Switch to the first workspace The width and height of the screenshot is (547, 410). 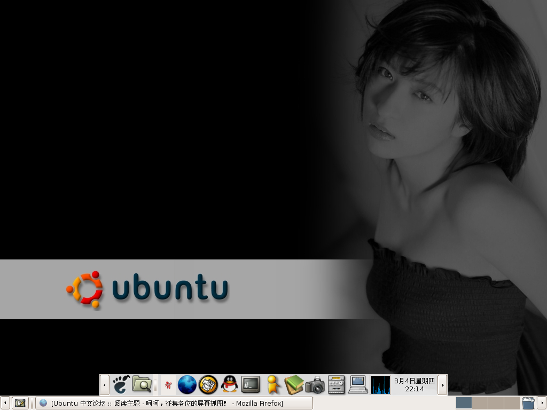click(464, 403)
